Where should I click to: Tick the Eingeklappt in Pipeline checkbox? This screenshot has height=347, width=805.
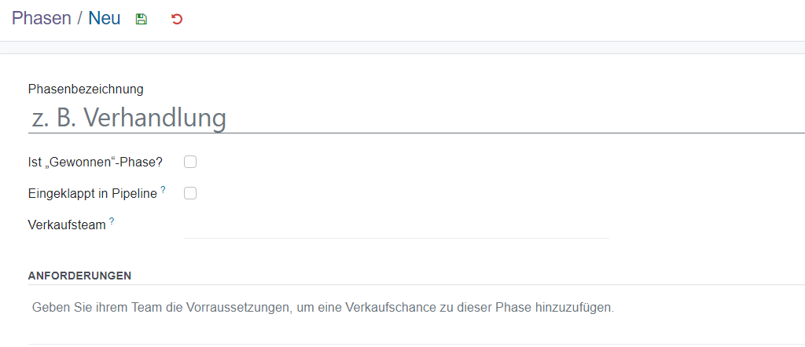pyautogui.click(x=190, y=193)
